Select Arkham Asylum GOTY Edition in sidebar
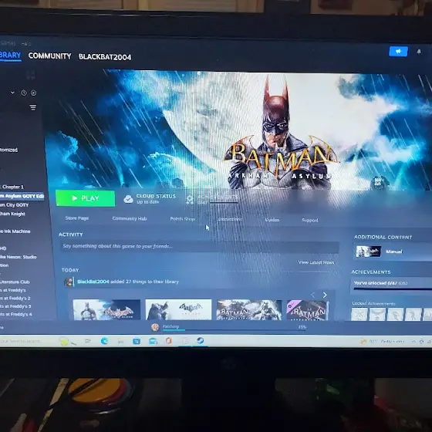 point(22,196)
